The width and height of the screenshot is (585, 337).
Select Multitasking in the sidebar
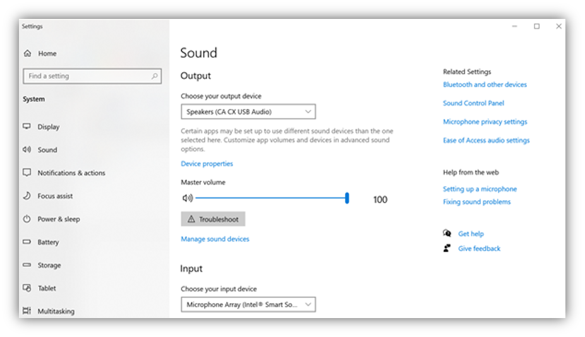56,311
